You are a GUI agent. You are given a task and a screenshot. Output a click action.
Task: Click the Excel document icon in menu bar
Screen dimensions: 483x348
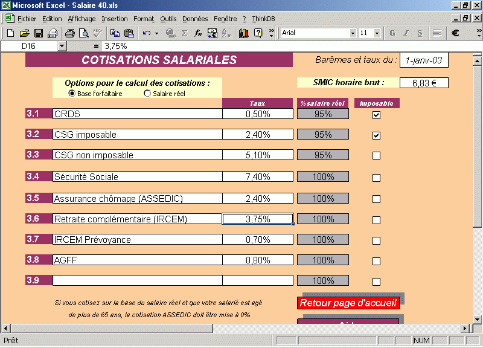tap(9, 19)
